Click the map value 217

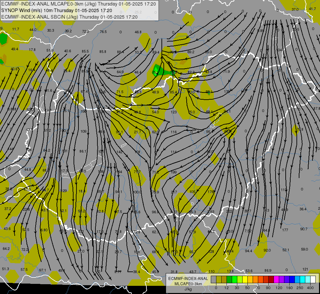pos(174,192)
